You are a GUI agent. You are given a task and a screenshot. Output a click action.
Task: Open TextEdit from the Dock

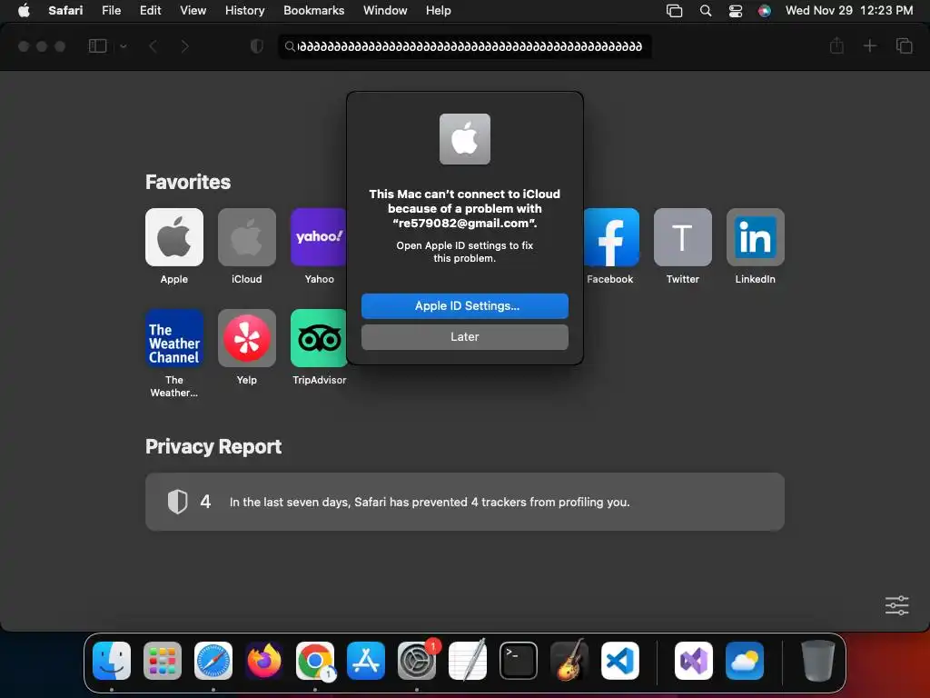click(468, 661)
